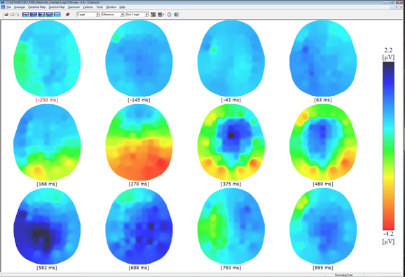Click the Recording Date status bar field

tap(344, 275)
